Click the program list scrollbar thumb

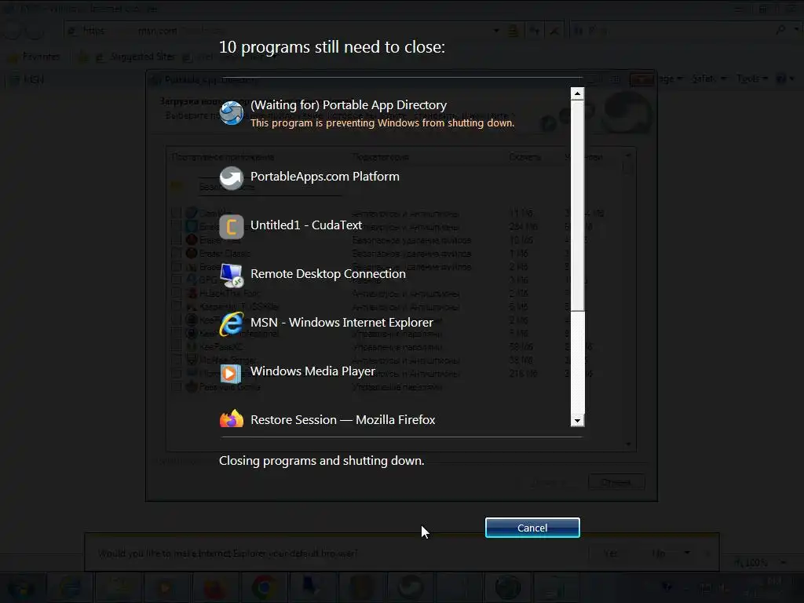pos(577,205)
